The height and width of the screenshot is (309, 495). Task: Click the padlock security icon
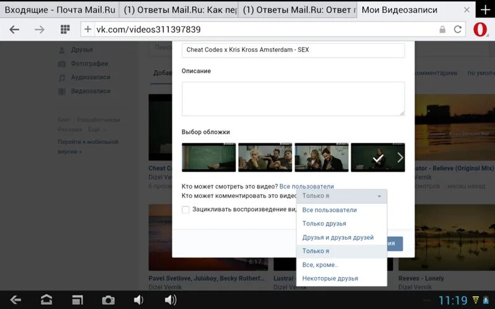coord(442,30)
